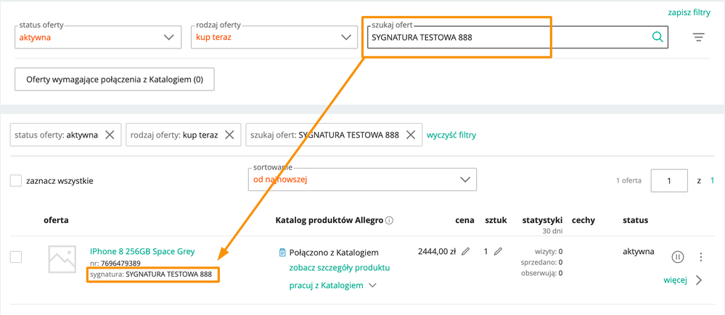Open zobacz szczegóły produktu link
The height and width of the screenshot is (315, 725).
pos(340,267)
